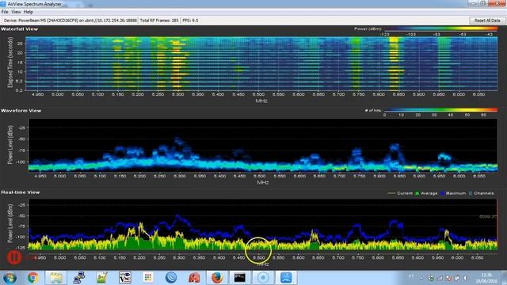Click inside the Real-time View plot
Viewport: 507px width, 285px height.
262,225
